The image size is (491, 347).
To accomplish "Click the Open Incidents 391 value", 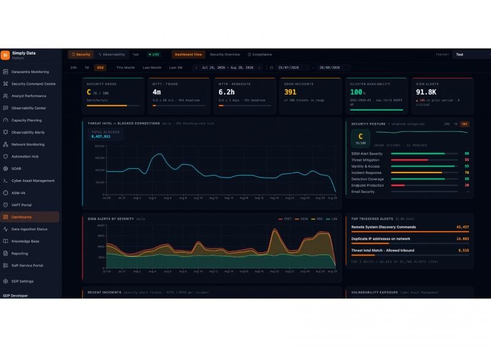I will click(x=290, y=92).
